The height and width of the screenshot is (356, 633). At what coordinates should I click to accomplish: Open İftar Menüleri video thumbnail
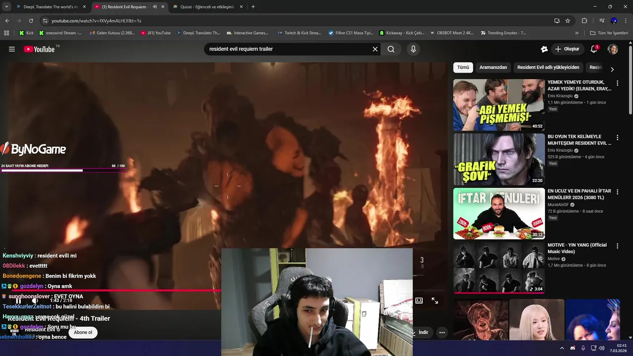point(499,214)
